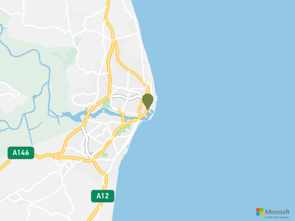Select the small green park below A12 junction

click(x=105, y=155)
